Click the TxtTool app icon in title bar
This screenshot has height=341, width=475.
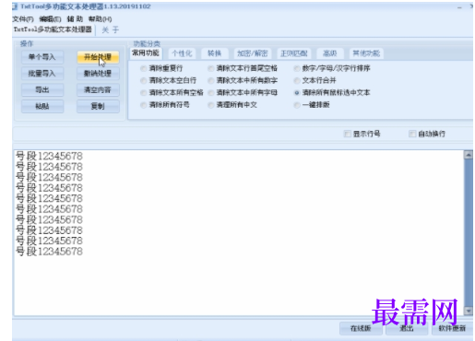(x=15, y=6)
